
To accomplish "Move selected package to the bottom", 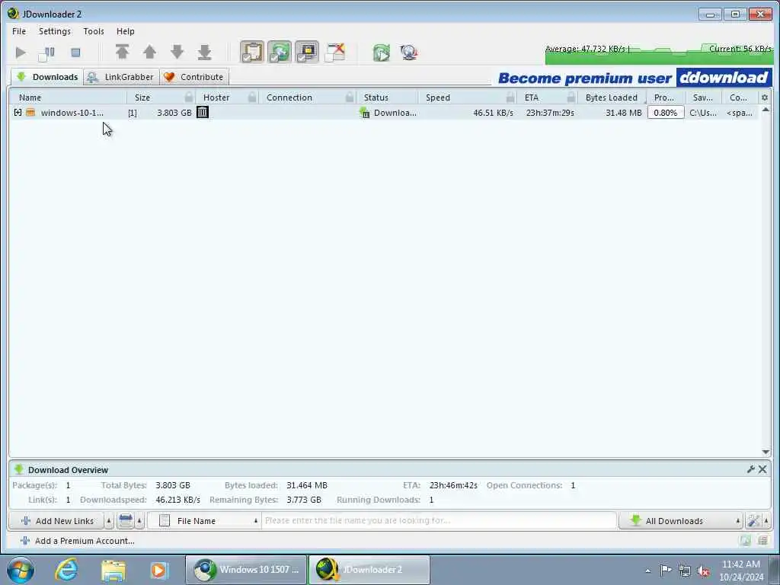I will pyautogui.click(x=204, y=52).
